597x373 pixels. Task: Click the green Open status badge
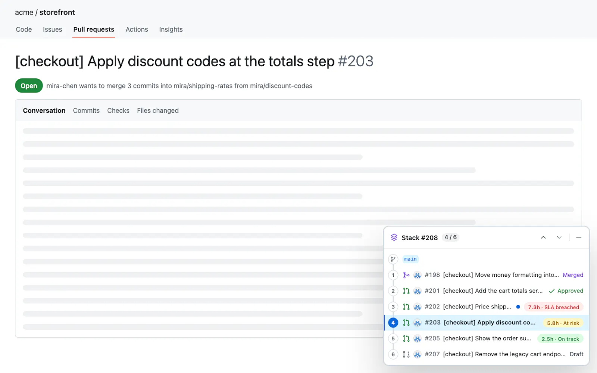click(x=29, y=86)
